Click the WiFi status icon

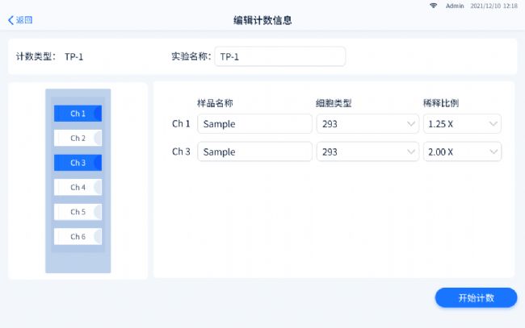click(x=433, y=6)
